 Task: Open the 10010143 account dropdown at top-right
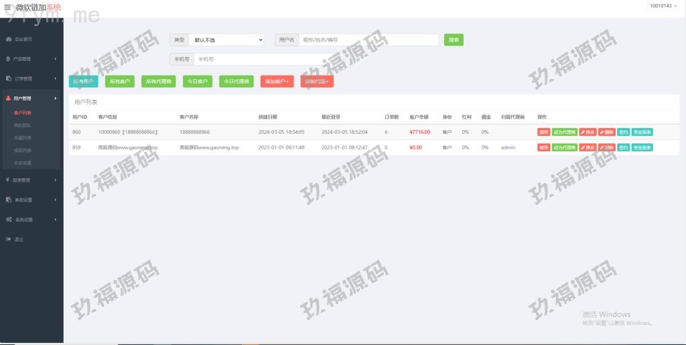(x=663, y=6)
